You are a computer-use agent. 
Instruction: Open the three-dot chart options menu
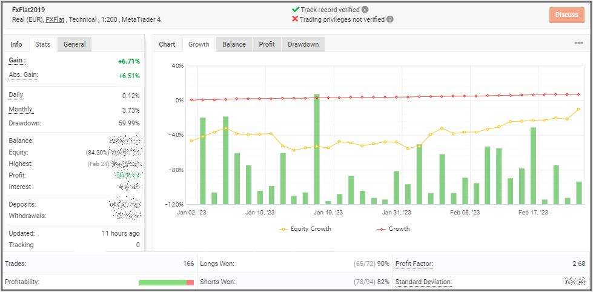[x=578, y=44]
